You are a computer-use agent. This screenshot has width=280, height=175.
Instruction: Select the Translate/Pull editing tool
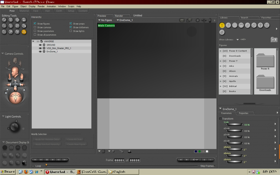tap(17, 20)
